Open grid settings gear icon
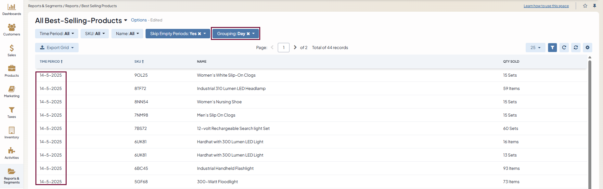This screenshot has width=603, height=189. click(x=587, y=48)
